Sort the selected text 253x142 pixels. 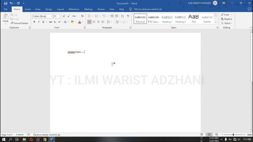(123, 16)
